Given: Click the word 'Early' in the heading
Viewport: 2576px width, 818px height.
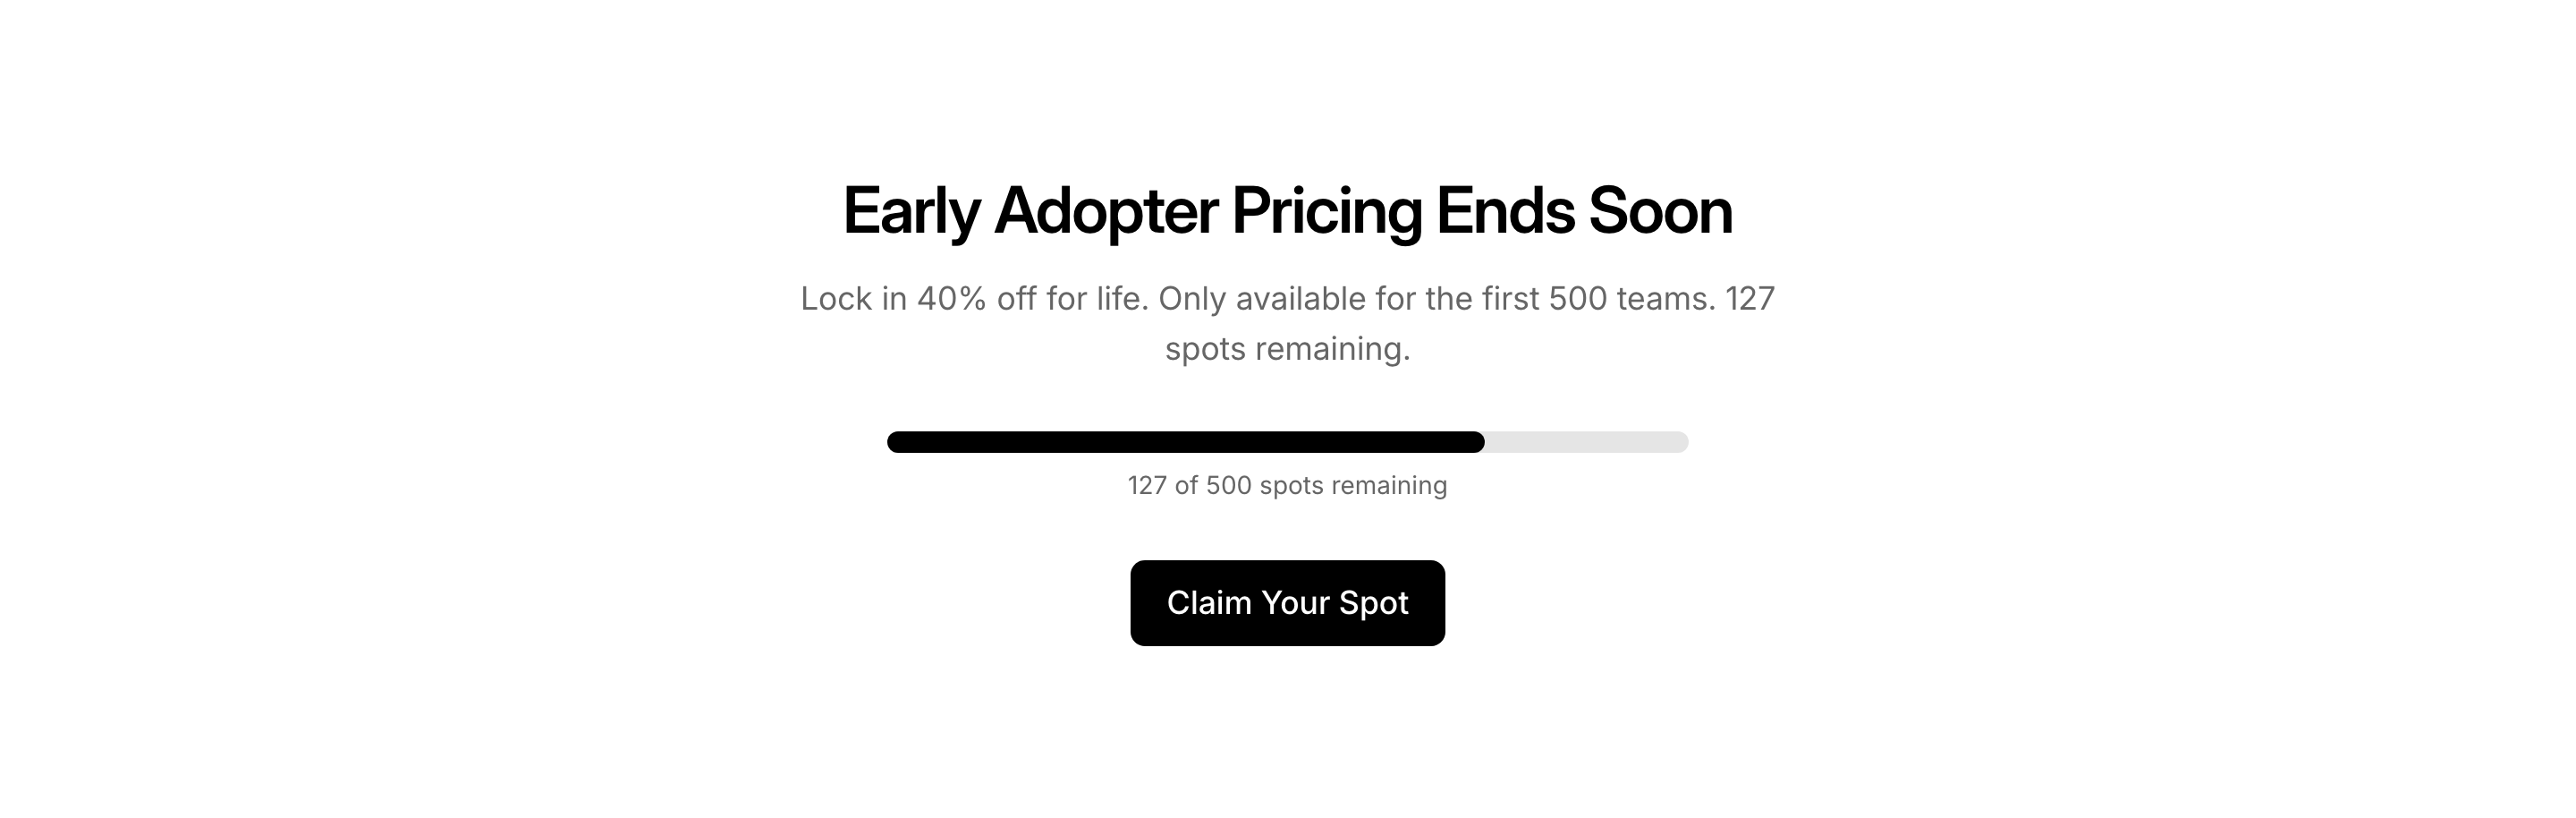Looking at the screenshot, I should coord(911,211).
